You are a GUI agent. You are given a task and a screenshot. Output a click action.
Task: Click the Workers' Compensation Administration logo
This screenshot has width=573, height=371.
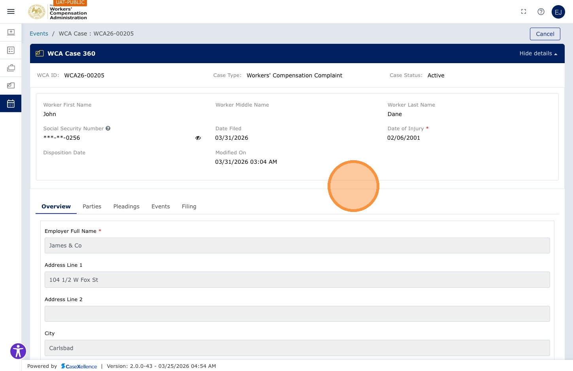[x=58, y=12]
